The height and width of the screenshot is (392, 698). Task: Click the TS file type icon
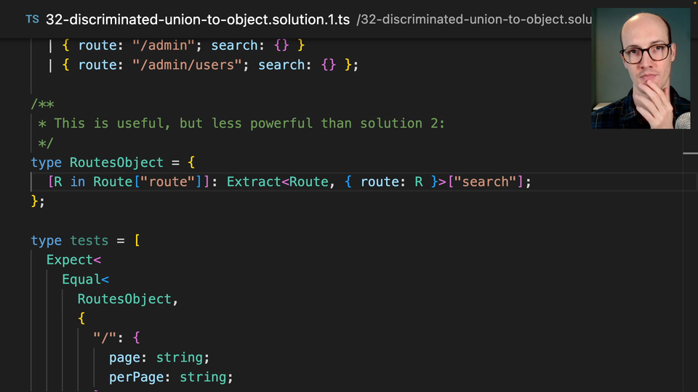[32, 20]
